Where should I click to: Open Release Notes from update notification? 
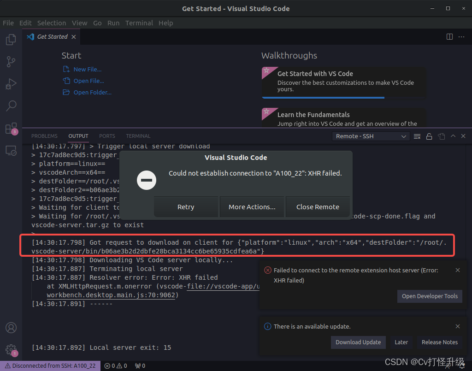[x=439, y=342]
